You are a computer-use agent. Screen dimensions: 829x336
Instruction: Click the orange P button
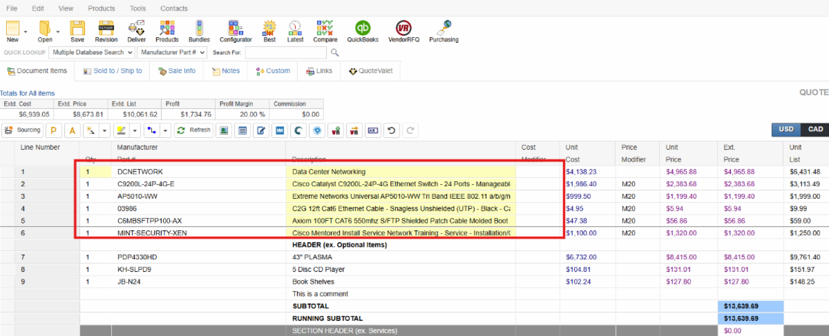click(x=54, y=130)
